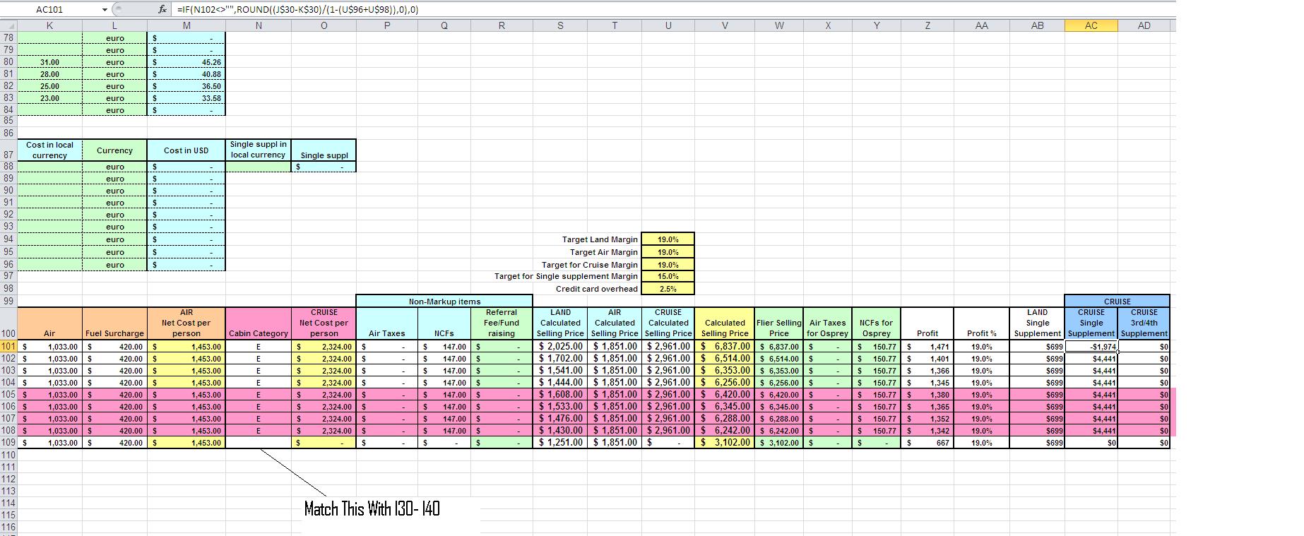This screenshot has height=536, width=1304.
Task: Click the Currency header cell
Action: 114,150
